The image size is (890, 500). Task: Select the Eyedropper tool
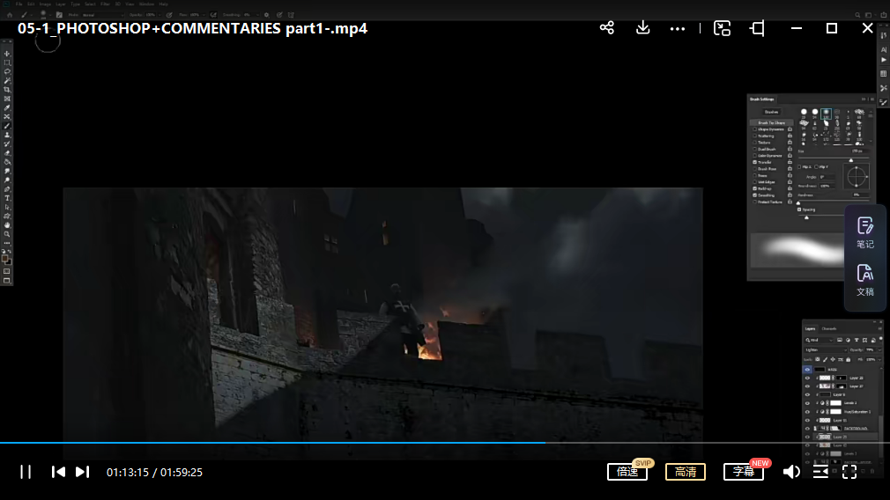pyautogui.click(x=7, y=108)
